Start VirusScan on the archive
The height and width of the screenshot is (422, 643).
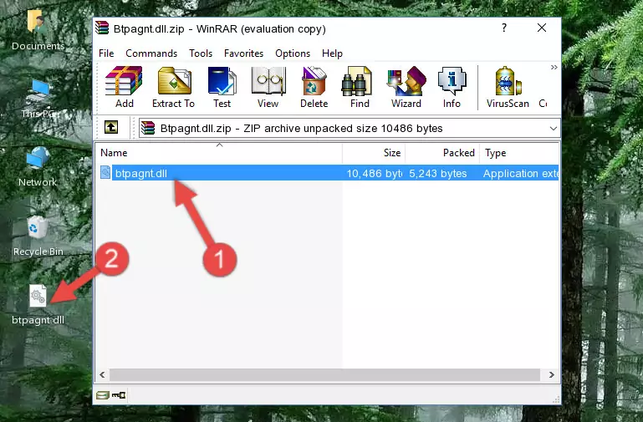(x=508, y=87)
